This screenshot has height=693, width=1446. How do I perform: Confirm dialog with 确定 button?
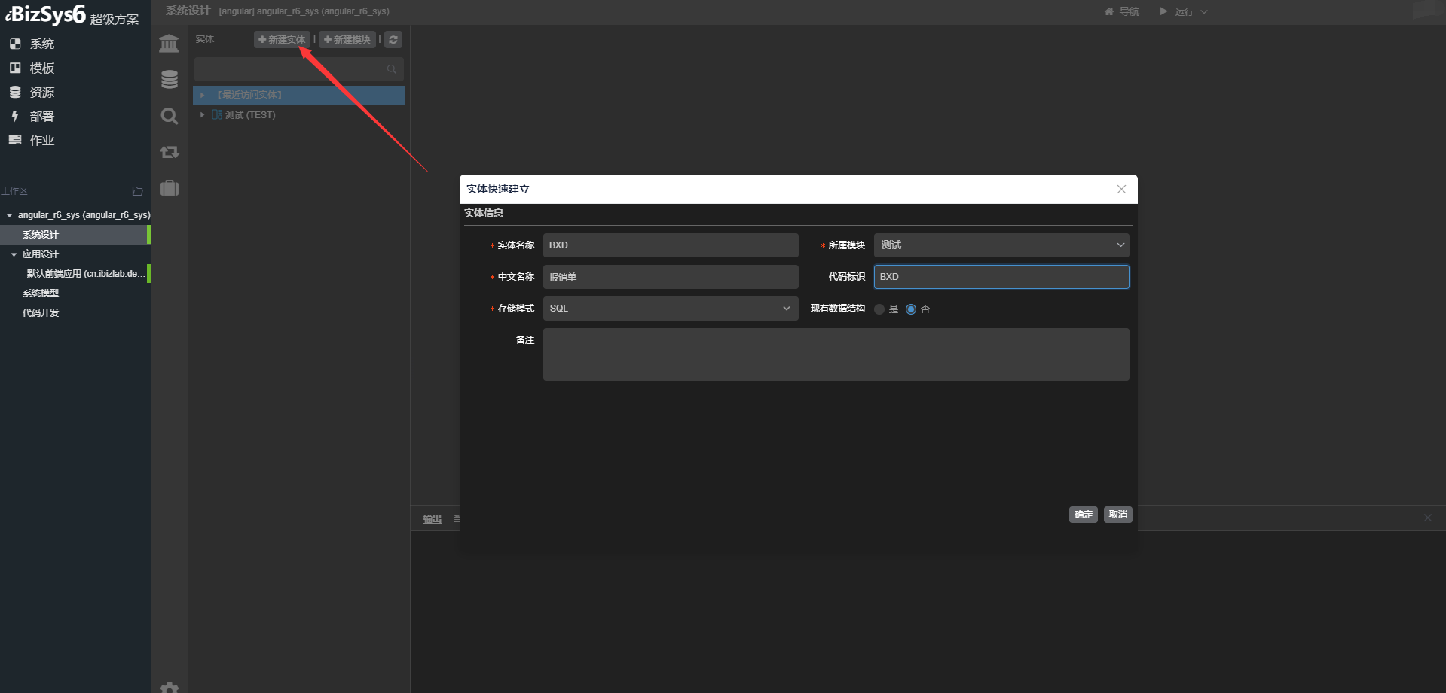pos(1084,515)
